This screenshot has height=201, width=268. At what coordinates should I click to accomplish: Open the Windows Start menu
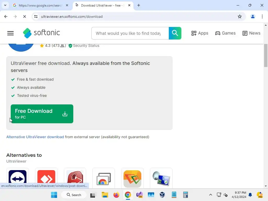54,195
